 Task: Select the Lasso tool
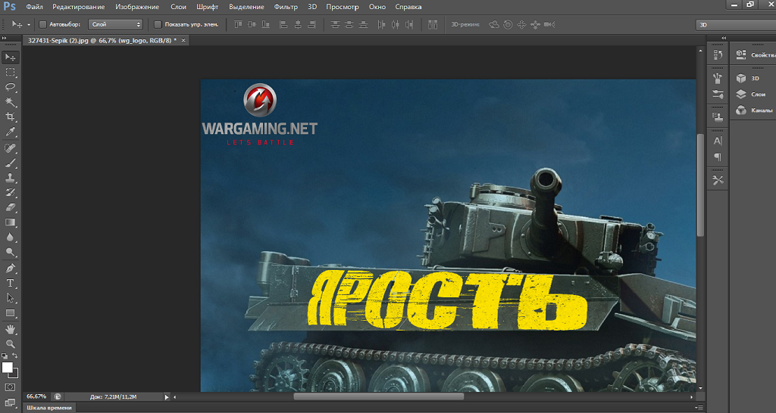pos(11,87)
